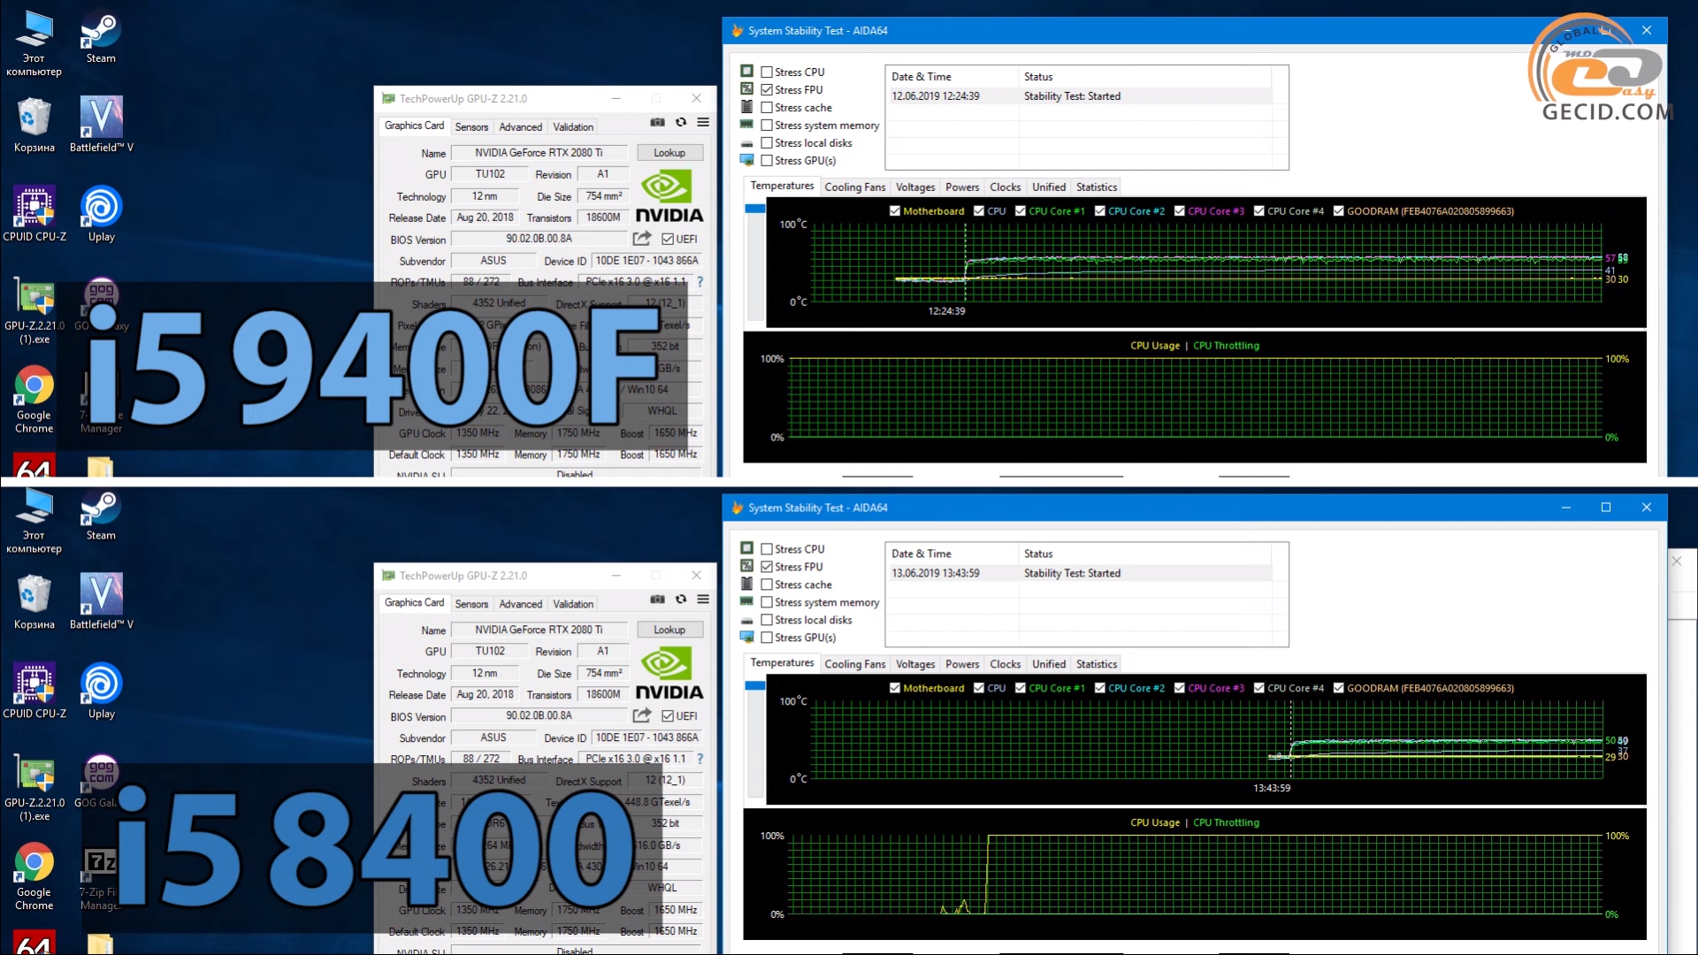Open CPUID CPU-Z icon on lower desktop
Screen dimensions: 1698x955
(34, 691)
